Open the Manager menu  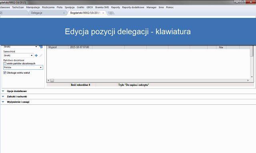click(152, 7)
